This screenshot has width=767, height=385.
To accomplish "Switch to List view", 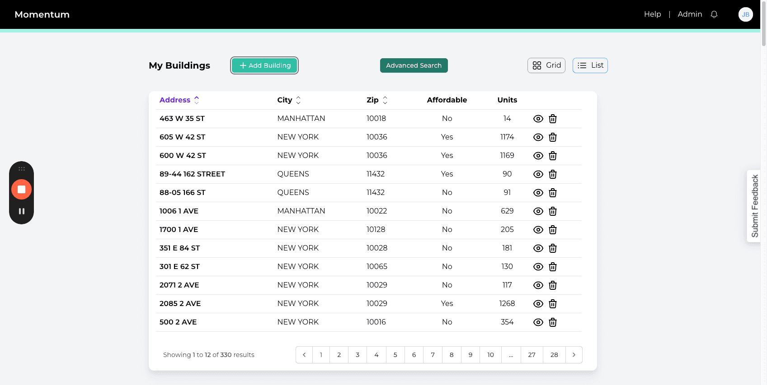I will pos(590,65).
